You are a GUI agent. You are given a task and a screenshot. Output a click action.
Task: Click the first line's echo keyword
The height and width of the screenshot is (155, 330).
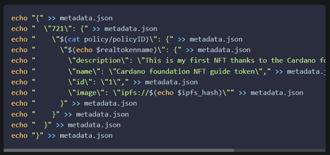[x=19, y=18]
